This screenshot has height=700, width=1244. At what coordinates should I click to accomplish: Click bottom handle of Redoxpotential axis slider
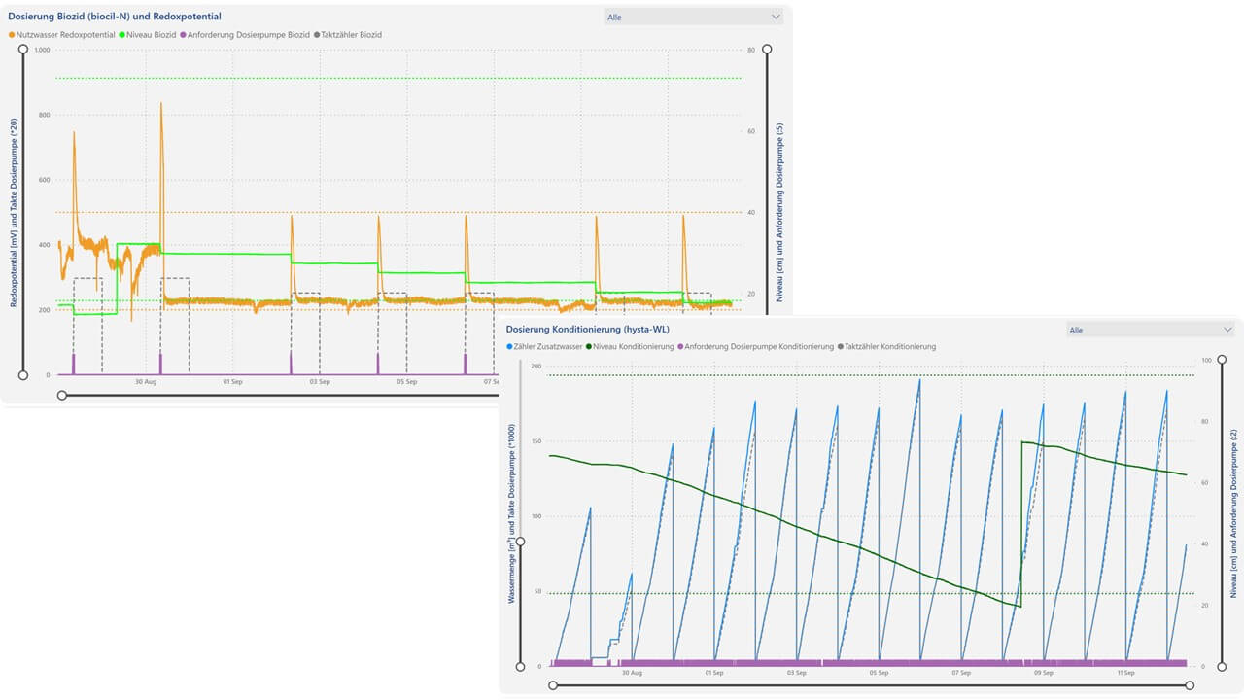23,375
